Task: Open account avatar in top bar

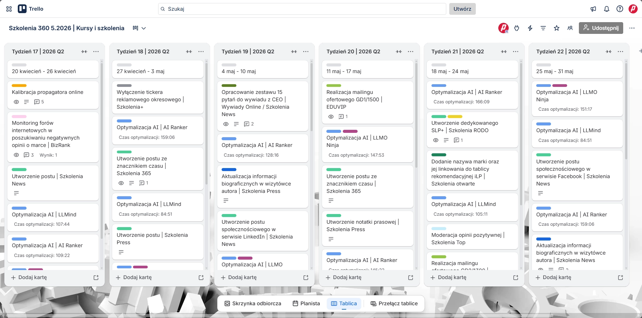Action: tap(633, 9)
